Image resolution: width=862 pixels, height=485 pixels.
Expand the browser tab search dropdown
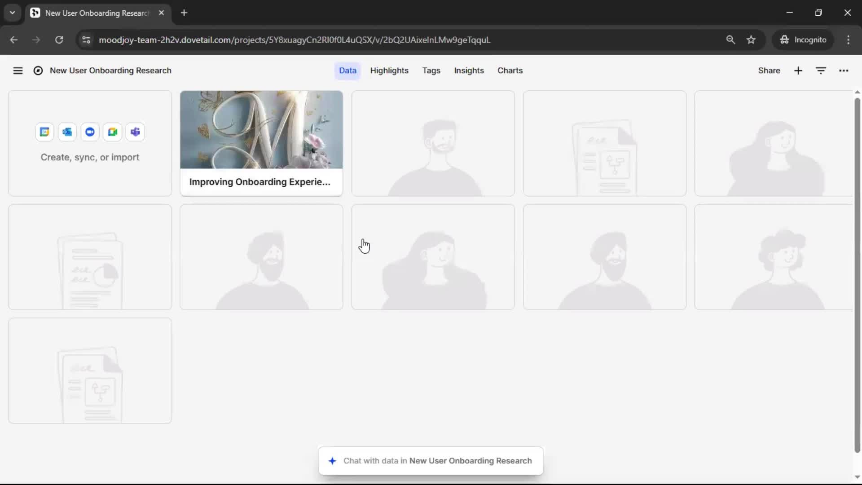12,13
